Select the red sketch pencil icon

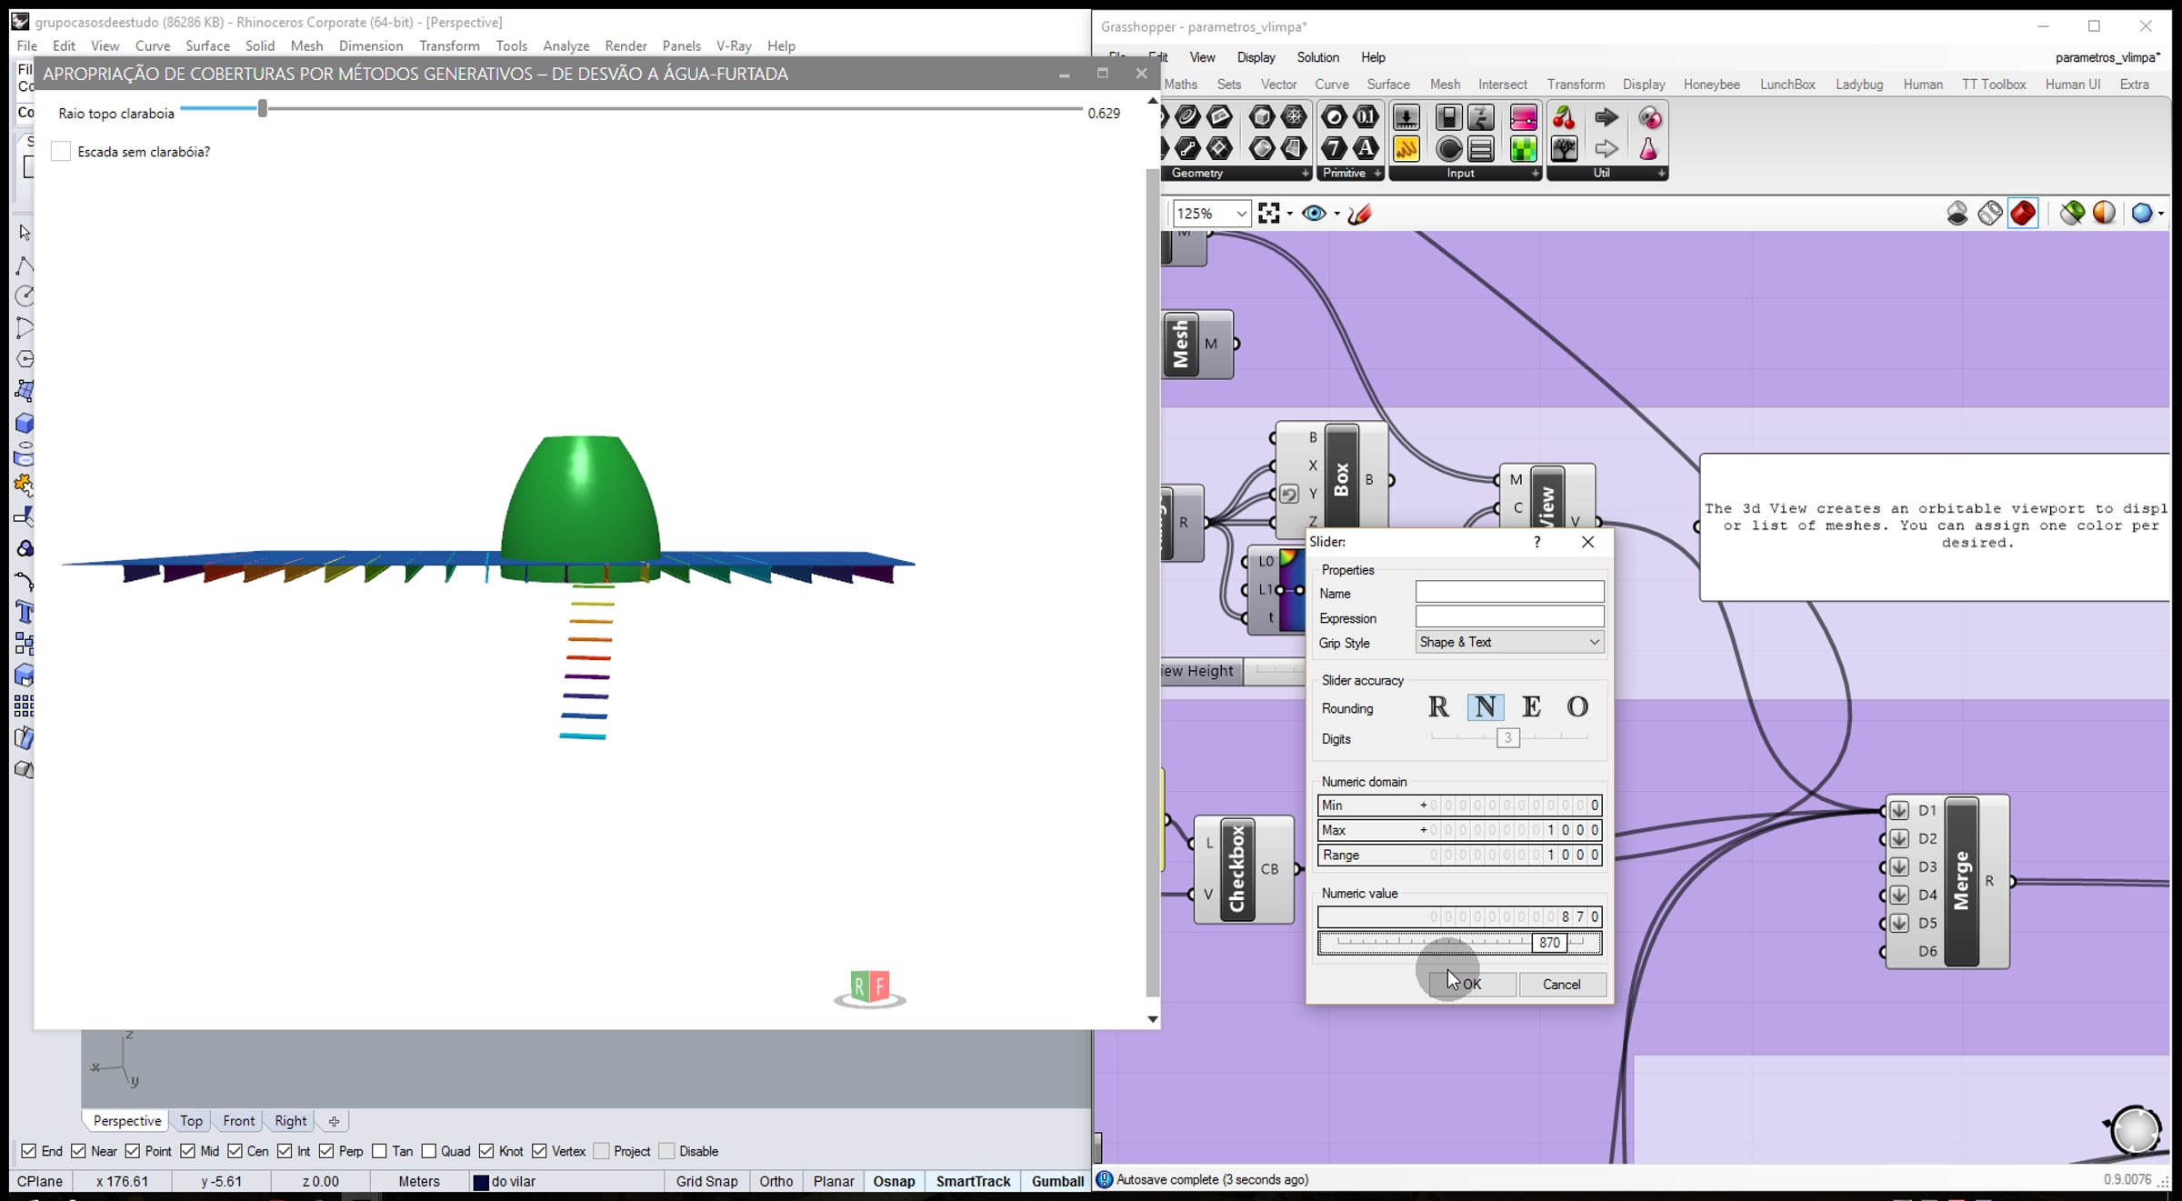click(1360, 214)
